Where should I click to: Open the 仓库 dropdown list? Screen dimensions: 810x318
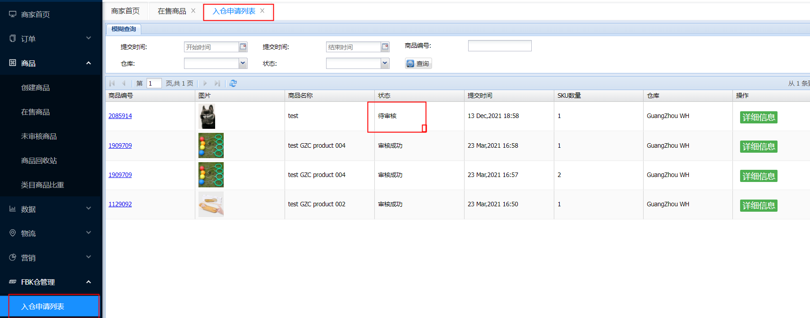(x=243, y=63)
